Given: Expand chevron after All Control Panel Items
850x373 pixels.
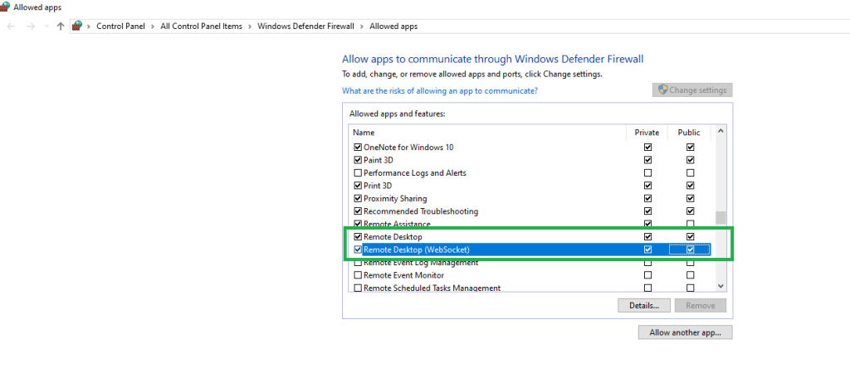Looking at the screenshot, I should tap(250, 26).
